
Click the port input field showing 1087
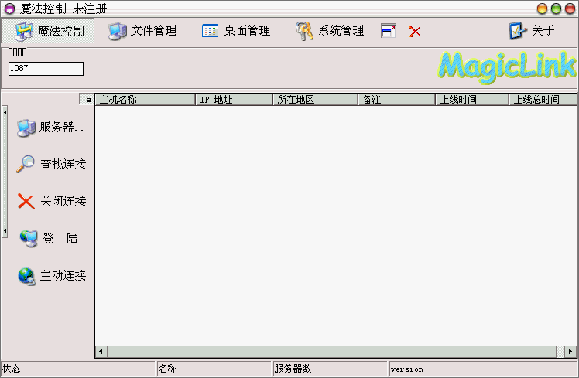click(46, 69)
